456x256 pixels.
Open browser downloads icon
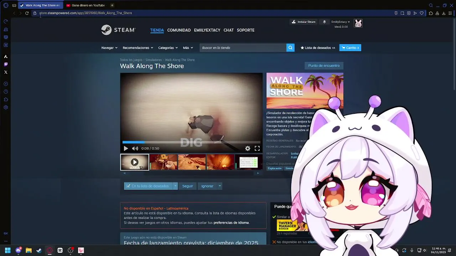444,13
